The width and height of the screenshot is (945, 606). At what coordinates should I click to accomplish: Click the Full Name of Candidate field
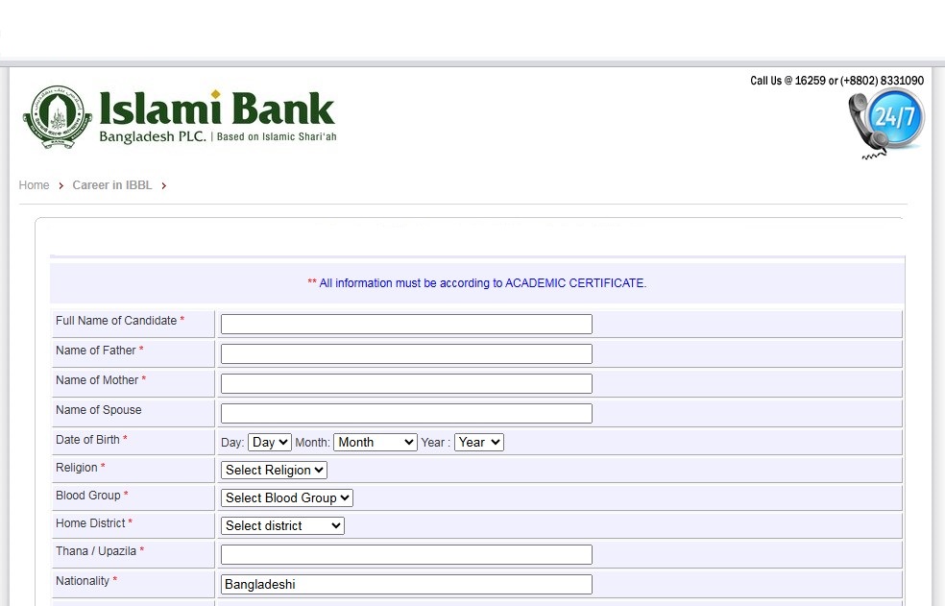pyautogui.click(x=406, y=325)
